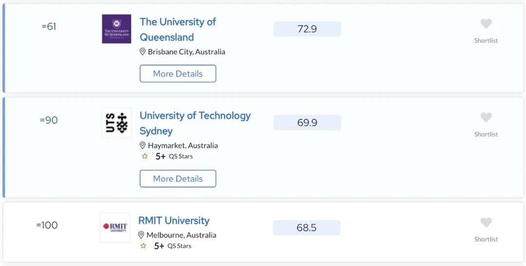Screen dimensions: 526x266
Task: Click the 72.9 score box
Action: pos(307,29)
